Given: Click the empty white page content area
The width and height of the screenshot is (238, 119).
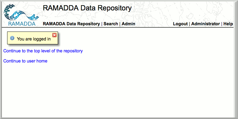Looking at the screenshot, I should click(x=134, y=89).
